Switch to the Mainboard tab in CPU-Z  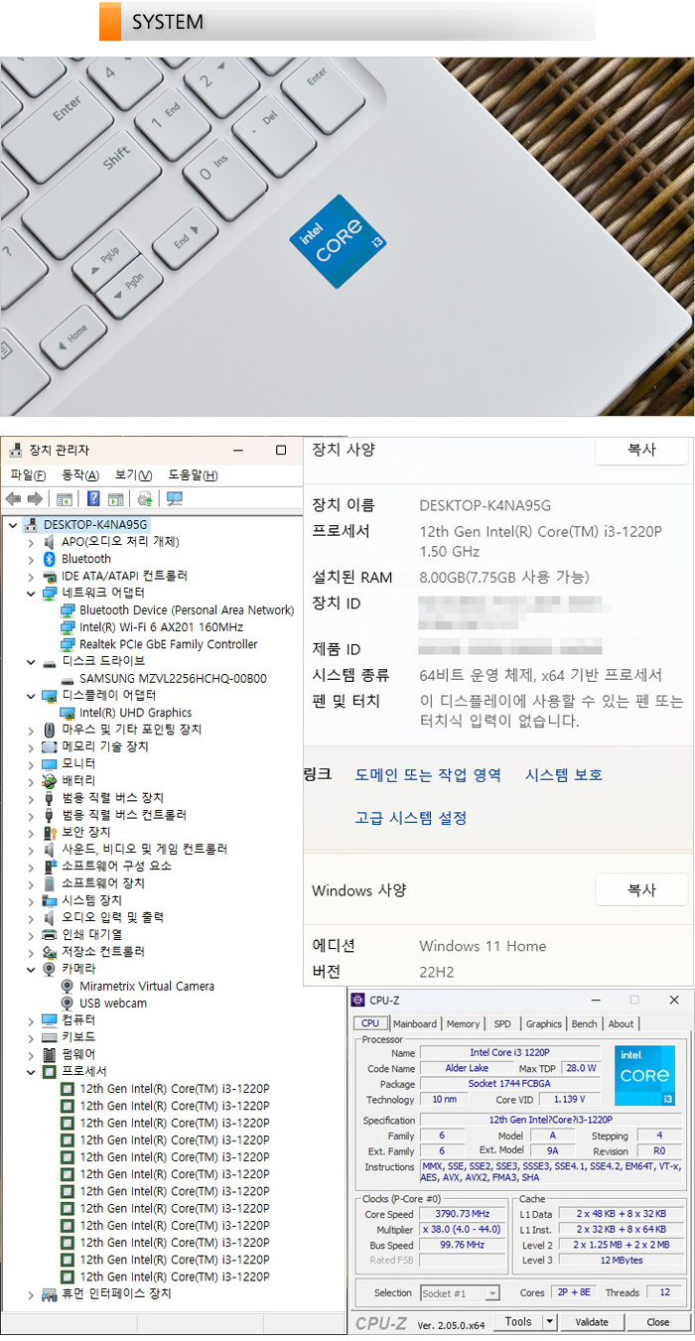414,1023
